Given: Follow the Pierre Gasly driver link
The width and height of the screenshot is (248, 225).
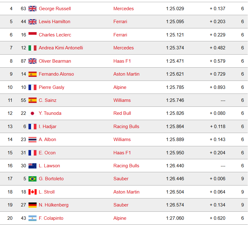Looking at the screenshot, I should click(x=52, y=87).
